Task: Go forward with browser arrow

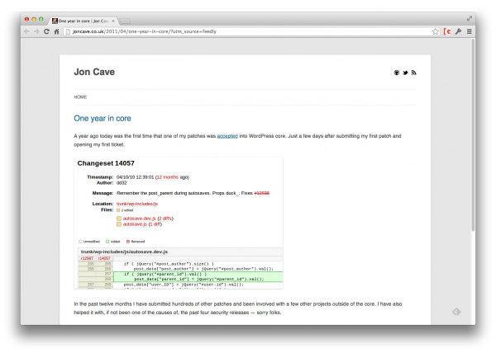Action: (36, 31)
